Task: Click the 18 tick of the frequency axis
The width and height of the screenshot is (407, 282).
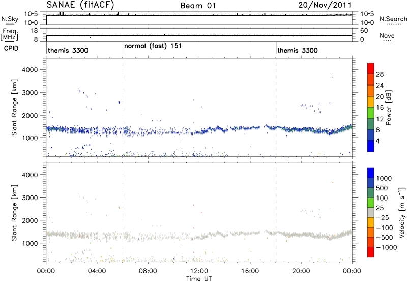Action: [34, 31]
